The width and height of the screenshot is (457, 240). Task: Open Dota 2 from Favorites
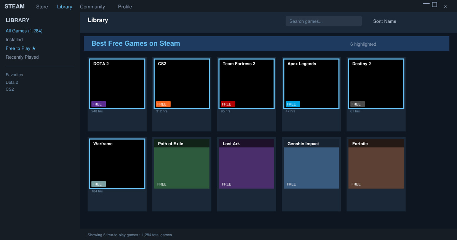(x=12, y=82)
